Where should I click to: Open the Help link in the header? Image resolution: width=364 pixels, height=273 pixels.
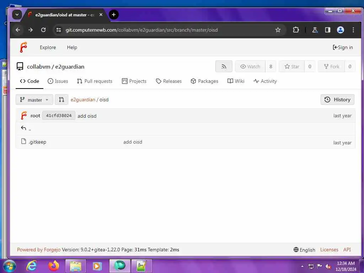coord(72,47)
